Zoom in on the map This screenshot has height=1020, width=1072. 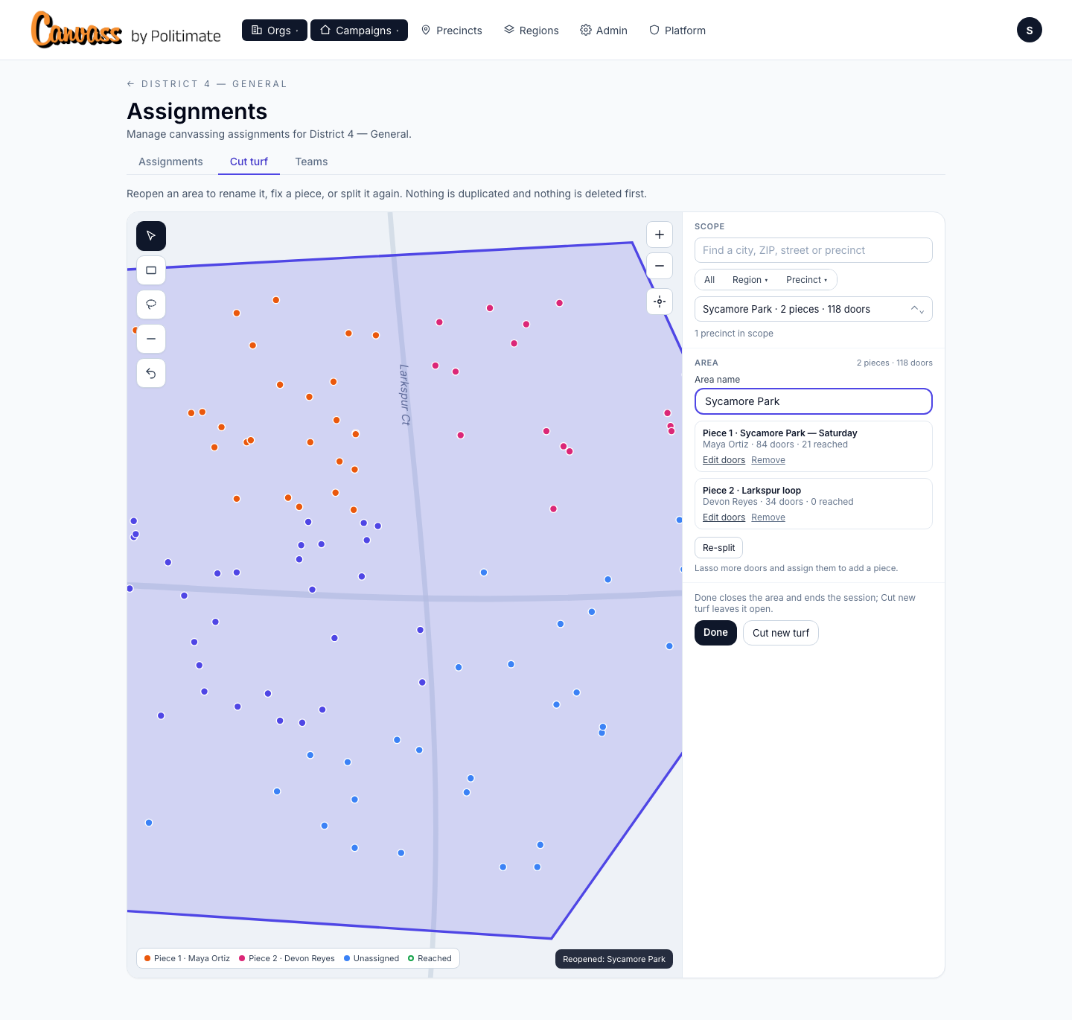click(x=660, y=235)
